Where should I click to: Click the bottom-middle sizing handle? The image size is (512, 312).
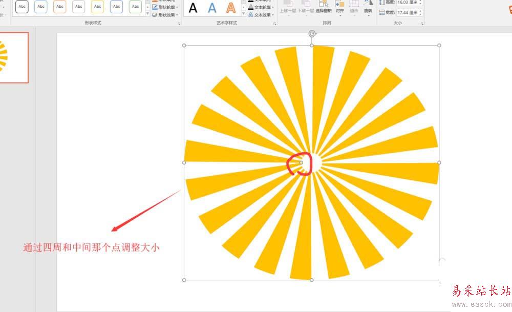[x=312, y=280]
